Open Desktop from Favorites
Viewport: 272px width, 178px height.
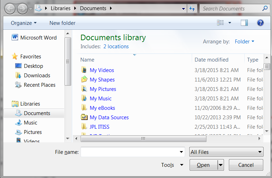[34, 66]
